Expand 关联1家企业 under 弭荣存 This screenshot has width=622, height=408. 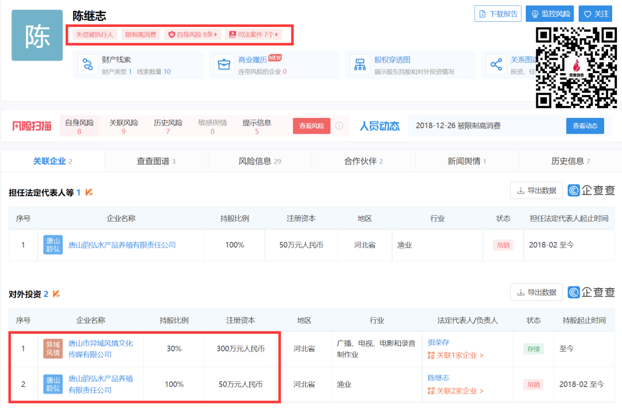(456, 356)
